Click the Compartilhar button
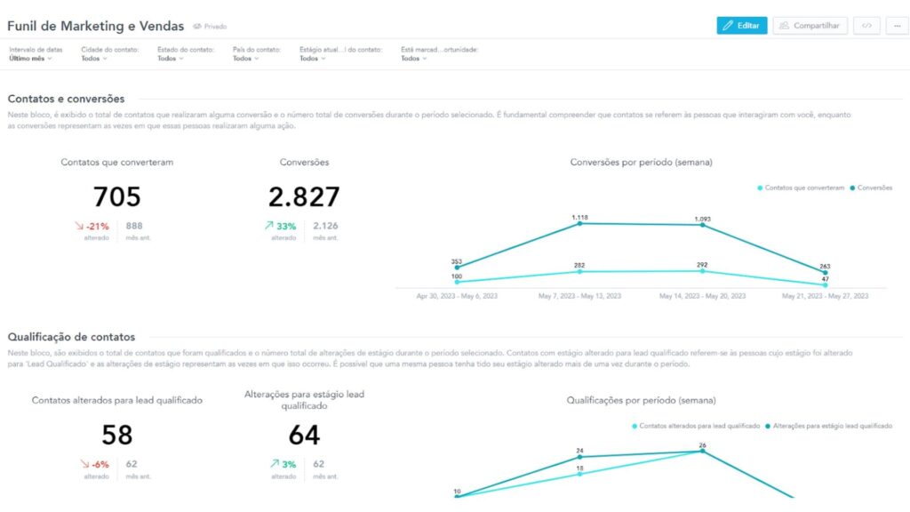This screenshot has height=512, width=910. (809, 26)
